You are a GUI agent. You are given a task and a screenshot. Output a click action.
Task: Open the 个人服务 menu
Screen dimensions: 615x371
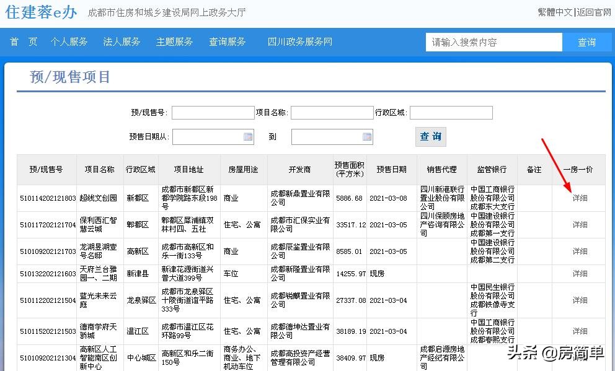tap(69, 42)
